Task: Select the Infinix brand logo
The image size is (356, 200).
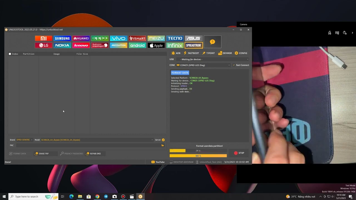Action: pos(175,45)
